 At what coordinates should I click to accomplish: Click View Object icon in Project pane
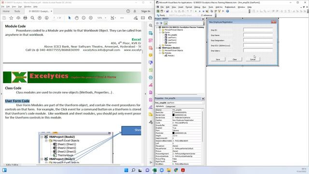pyautogui.click(x=161, y=23)
